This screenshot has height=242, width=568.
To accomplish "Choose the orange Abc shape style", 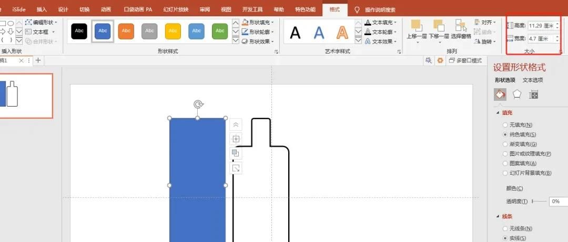I will coord(126,31).
